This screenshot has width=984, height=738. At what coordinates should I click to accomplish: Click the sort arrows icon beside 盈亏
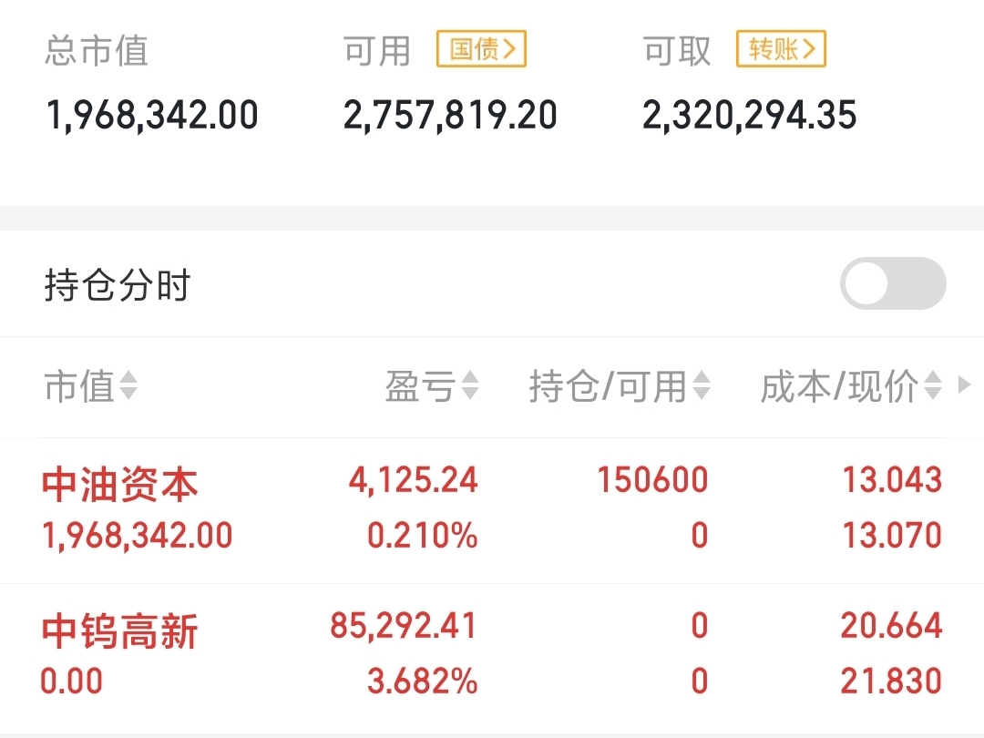pos(470,385)
